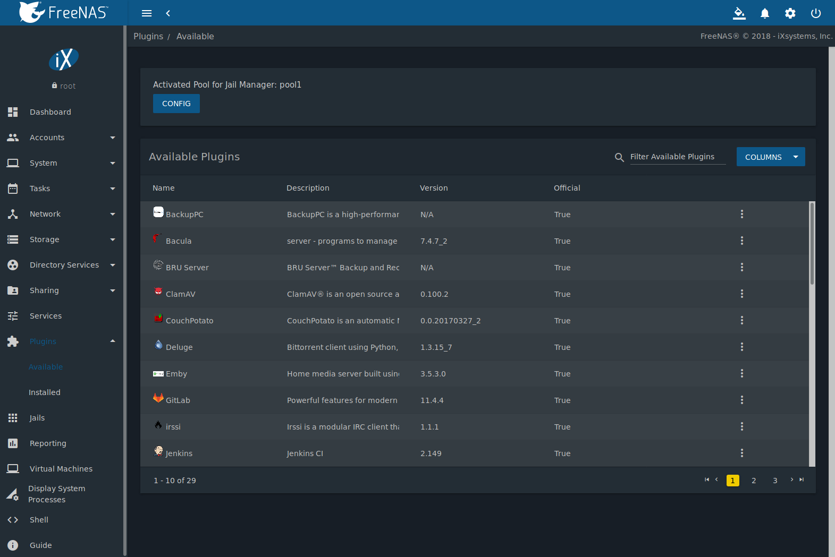The height and width of the screenshot is (557, 835).
Task: Click the search magnifier icon
Action: tap(619, 157)
